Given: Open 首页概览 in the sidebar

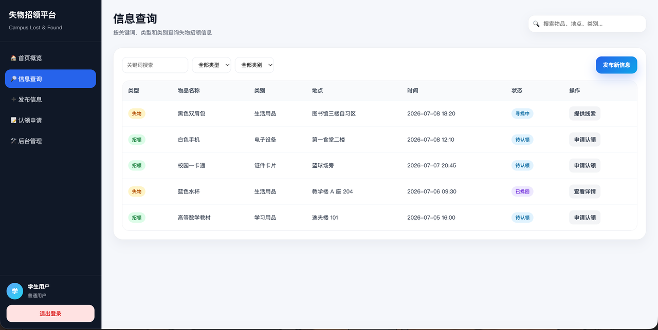Looking at the screenshot, I should click(50, 58).
